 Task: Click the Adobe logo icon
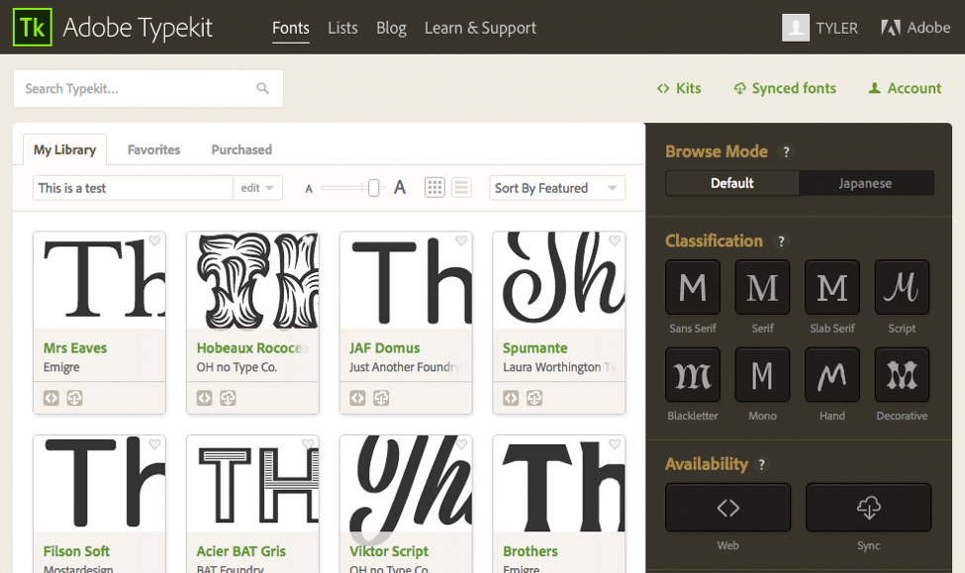pos(891,28)
